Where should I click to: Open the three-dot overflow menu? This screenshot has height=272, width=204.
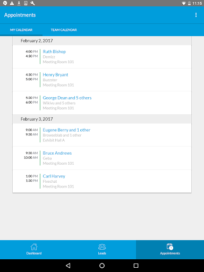pyautogui.click(x=196, y=15)
